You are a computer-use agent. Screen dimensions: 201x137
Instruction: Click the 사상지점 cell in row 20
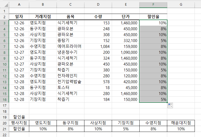(x=98, y=123)
